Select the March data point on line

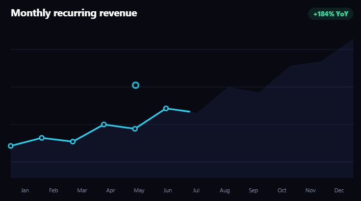click(x=73, y=142)
